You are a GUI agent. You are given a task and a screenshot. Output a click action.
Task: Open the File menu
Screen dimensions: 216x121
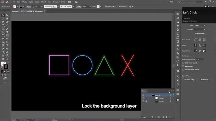14,2
